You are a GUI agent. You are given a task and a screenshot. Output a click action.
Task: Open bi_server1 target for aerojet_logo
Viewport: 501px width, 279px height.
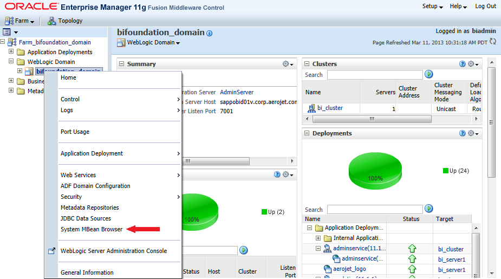point(452,270)
